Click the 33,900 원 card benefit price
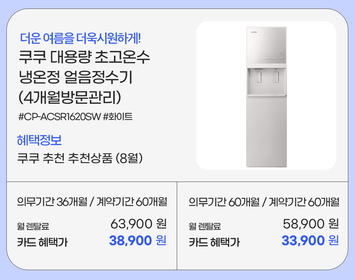The width and height of the screenshot is (355, 280). [310, 241]
